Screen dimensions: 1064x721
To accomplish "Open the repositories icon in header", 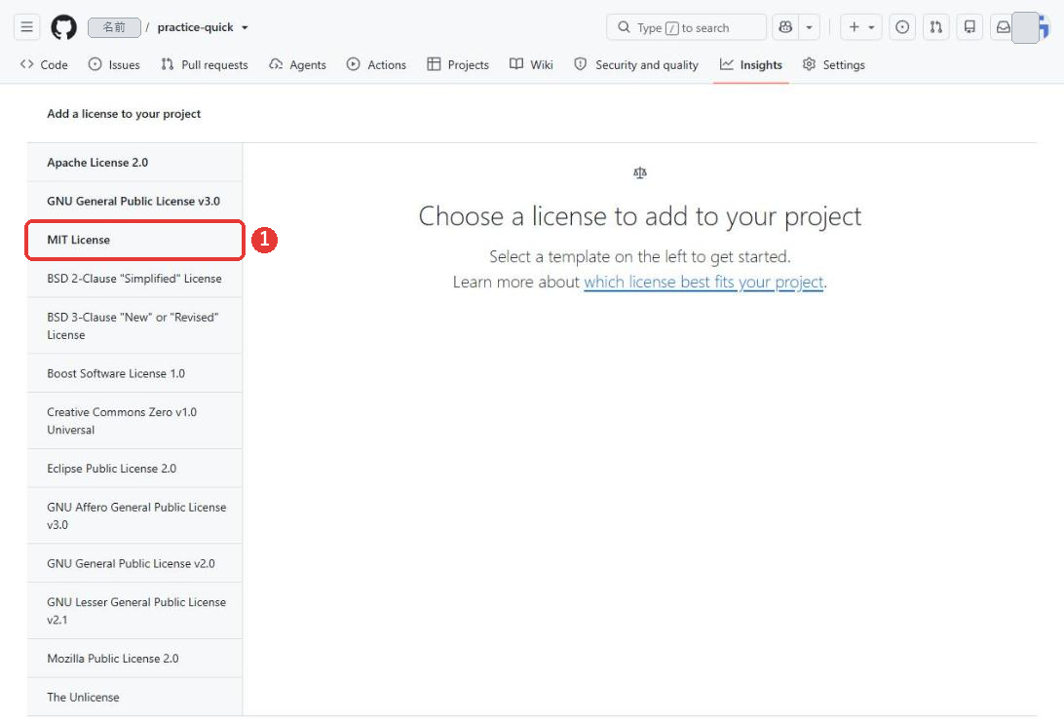I will [969, 27].
